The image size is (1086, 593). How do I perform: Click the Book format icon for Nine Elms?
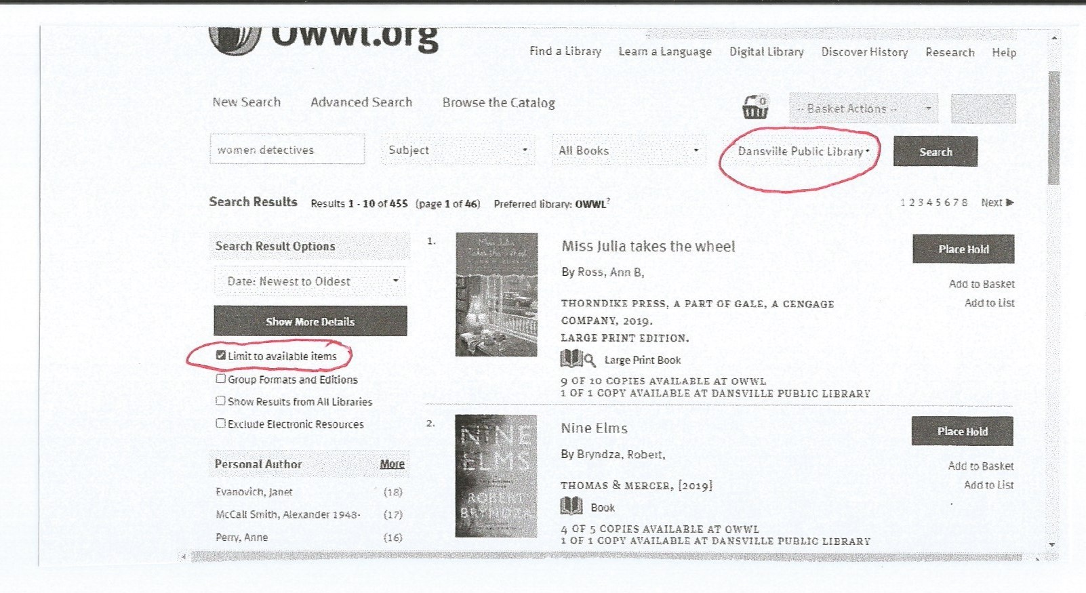[x=571, y=506]
